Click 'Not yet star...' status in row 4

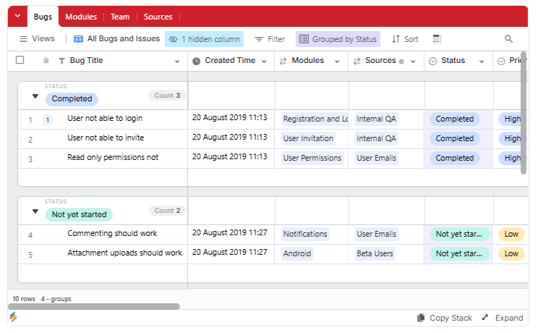tap(459, 234)
